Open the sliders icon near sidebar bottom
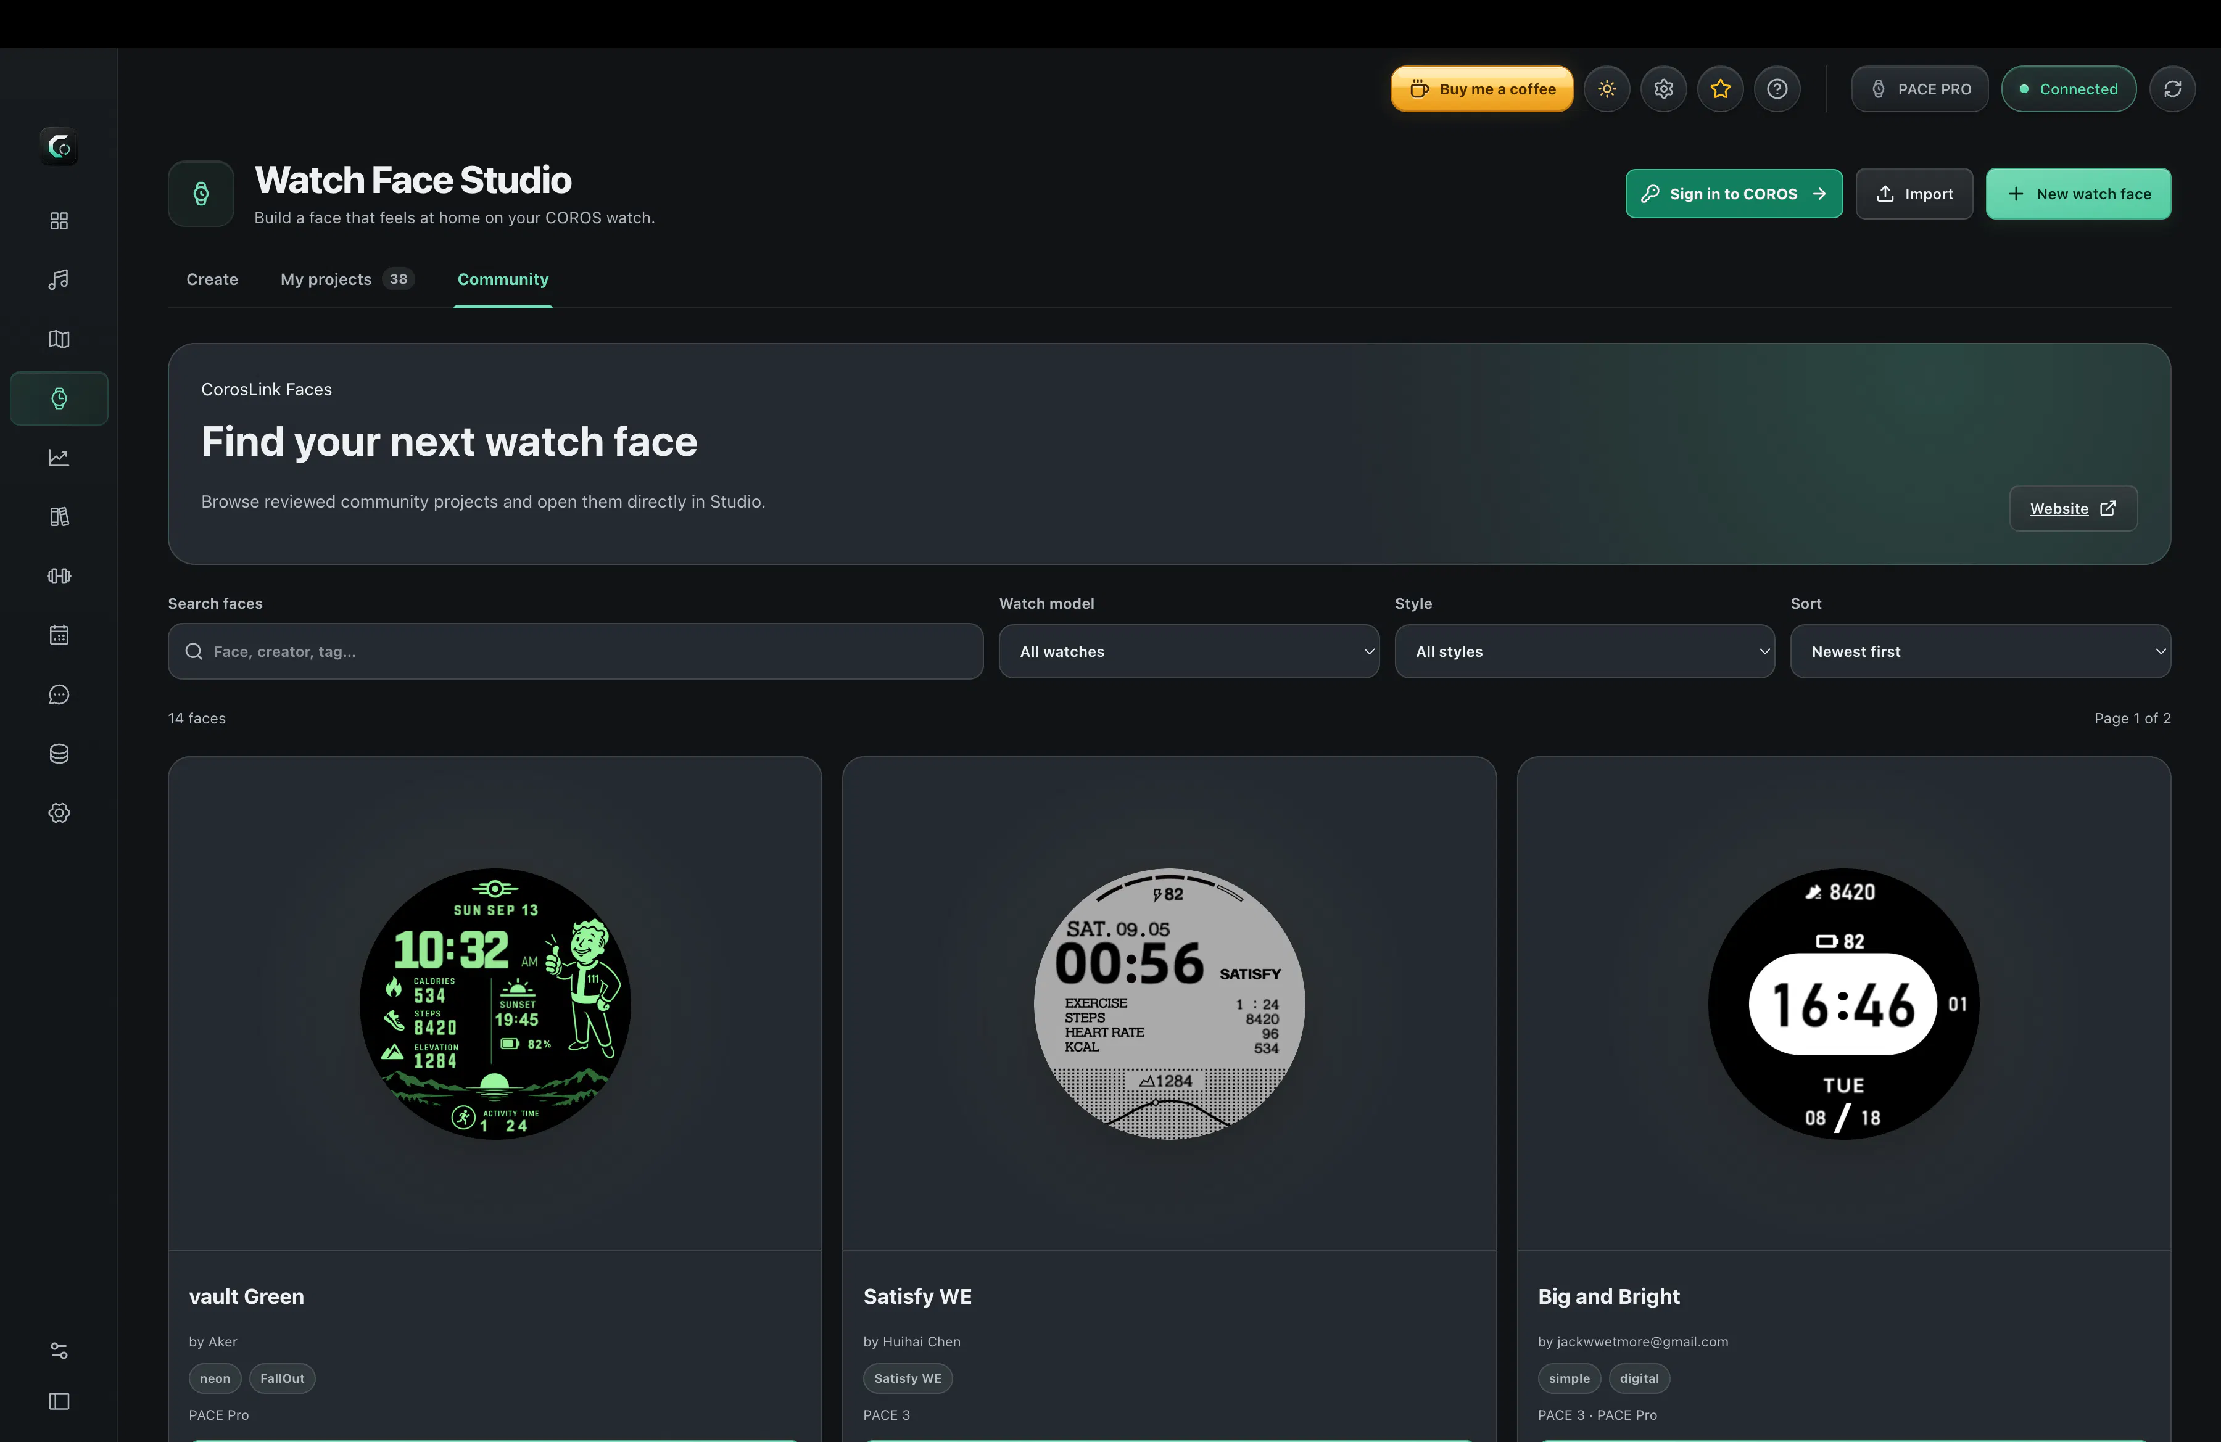The height and width of the screenshot is (1442, 2221). (59, 1351)
